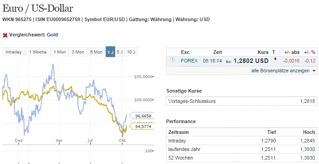The image size is (319, 164).
Task: Click the clock icon beside FOREX
Action: click(172, 60)
